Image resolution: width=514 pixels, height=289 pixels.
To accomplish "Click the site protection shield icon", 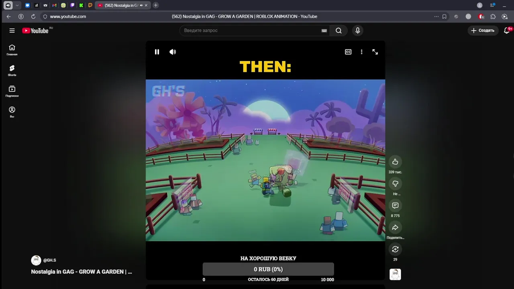I will click(45, 16).
